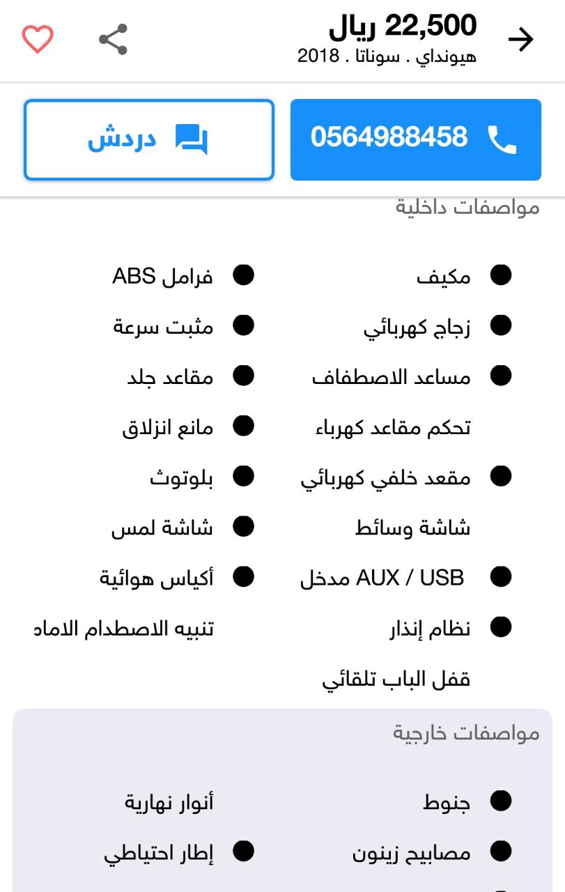The height and width of the screenshot is (892, 565).
Task: Tap the phone handset icon
Action: (x=502, y=139)
